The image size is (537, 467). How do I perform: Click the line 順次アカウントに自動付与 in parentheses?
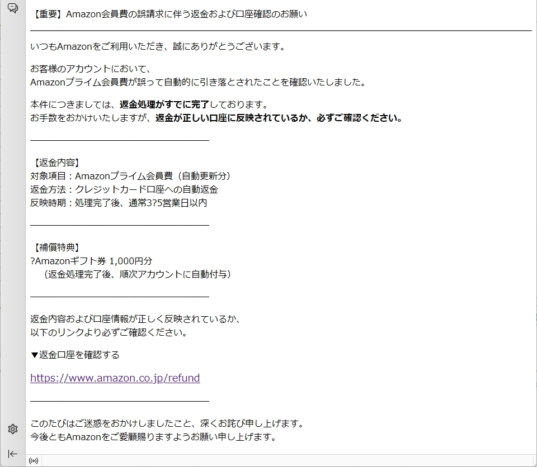137,274
